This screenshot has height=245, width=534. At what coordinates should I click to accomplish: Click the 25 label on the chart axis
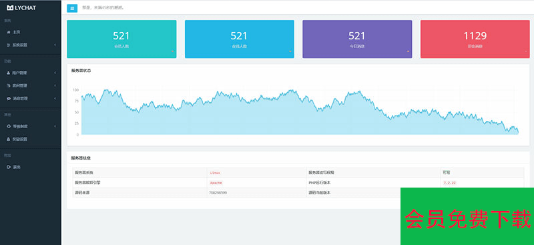tap(77, 124)
